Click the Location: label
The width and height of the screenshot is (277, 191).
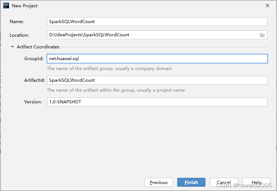pyautogui.click(x=19, y=35)
